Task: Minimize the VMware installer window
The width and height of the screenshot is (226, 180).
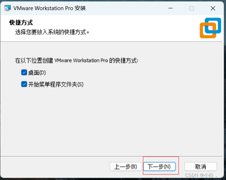Action: click(x=170, y=8)
